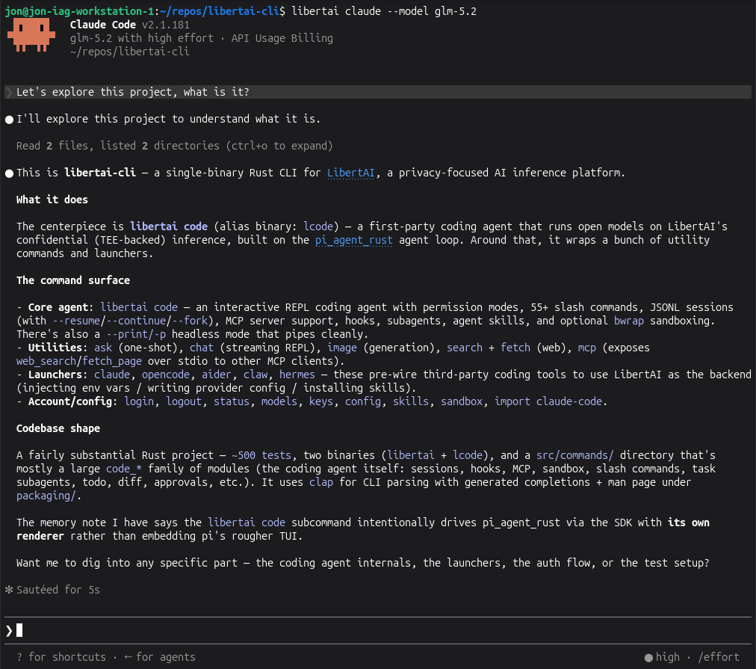This screenshot has width=756, height=669.
Task: Click the 'lcode' alias binary code text
Action: tap(317, 226)
